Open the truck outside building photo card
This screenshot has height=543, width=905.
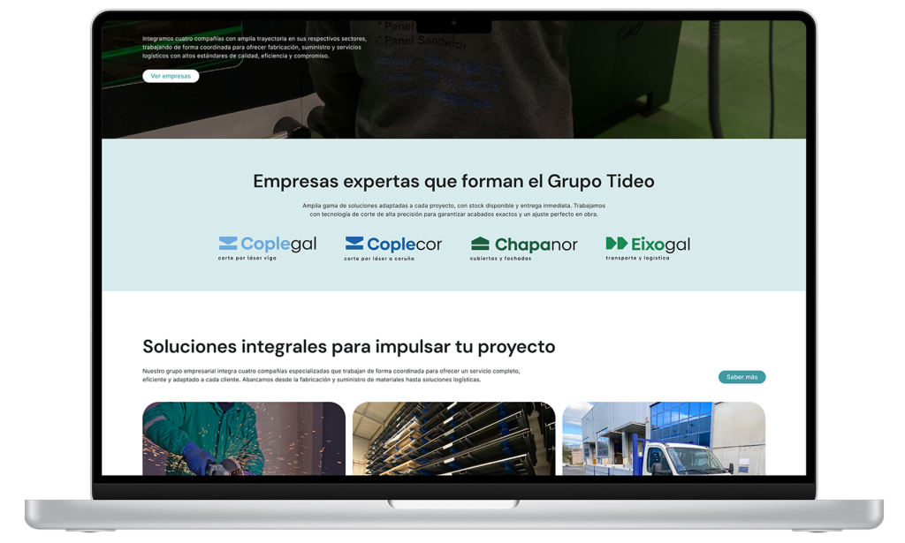coord(664,439)
